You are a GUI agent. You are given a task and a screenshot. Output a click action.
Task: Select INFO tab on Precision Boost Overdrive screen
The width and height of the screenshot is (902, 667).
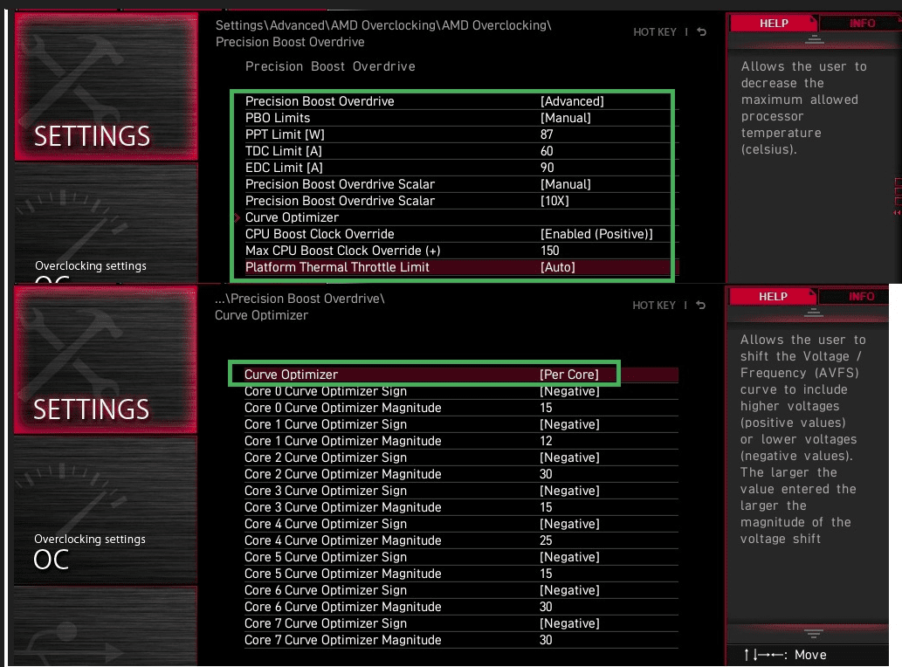pos(861,23)
